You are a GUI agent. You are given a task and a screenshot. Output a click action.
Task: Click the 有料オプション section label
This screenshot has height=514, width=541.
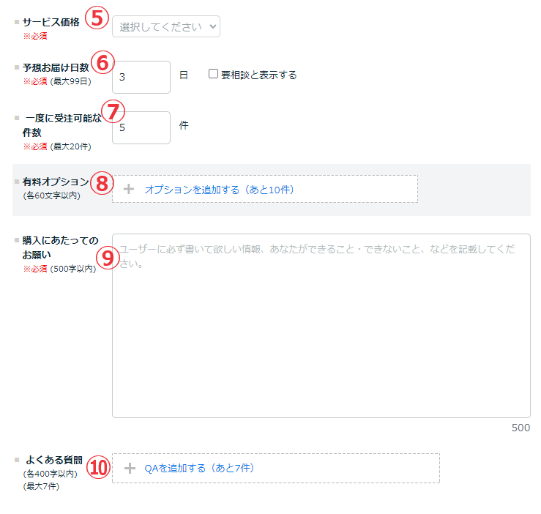(56, 182)
